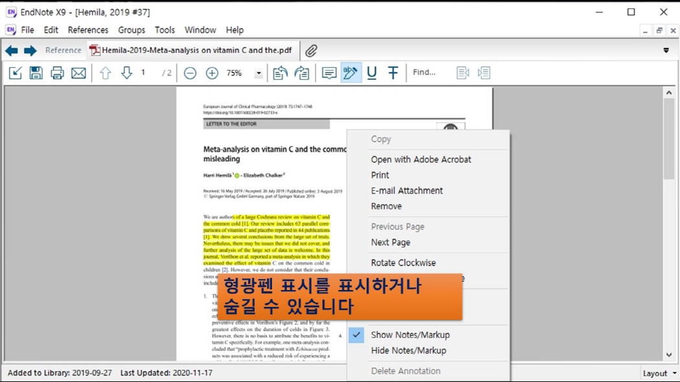Click the find previous result icon
The height and width of the screenshot is (382, 680).
coord(463,73)
